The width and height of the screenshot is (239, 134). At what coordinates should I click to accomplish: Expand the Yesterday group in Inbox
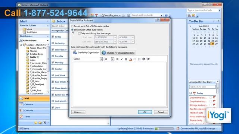click(x=53, y=43)
